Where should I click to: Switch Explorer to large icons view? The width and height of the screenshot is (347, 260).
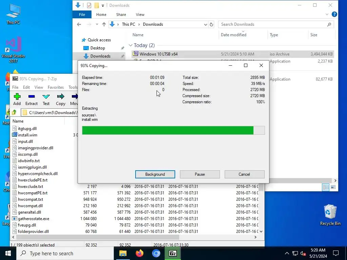(x=333, y=187)
